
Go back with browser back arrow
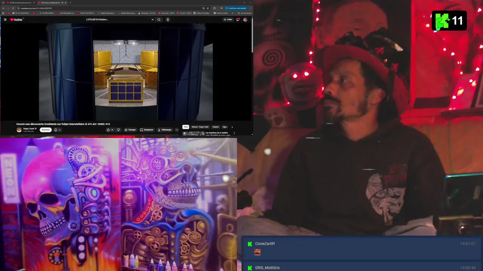pyautogui.click(x=3, y=8)
